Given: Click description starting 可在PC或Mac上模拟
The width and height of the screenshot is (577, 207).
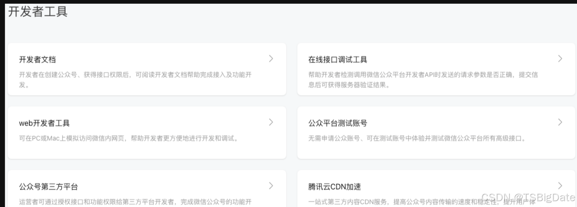Looking at the screenshot, I should coord(129,138).
